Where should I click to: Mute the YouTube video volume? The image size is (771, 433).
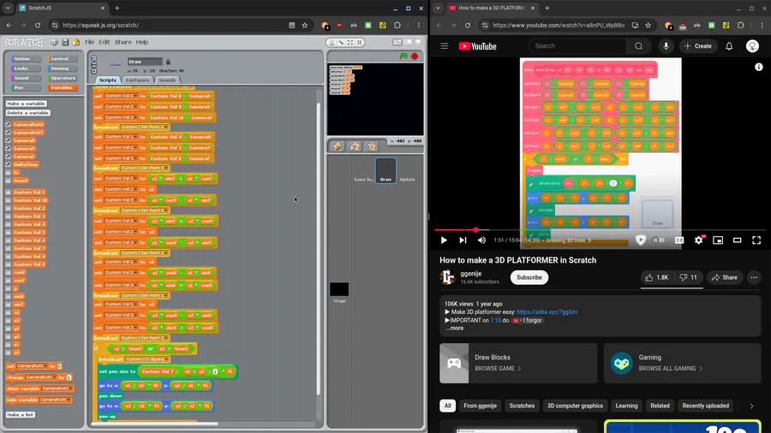click(481, 240)
